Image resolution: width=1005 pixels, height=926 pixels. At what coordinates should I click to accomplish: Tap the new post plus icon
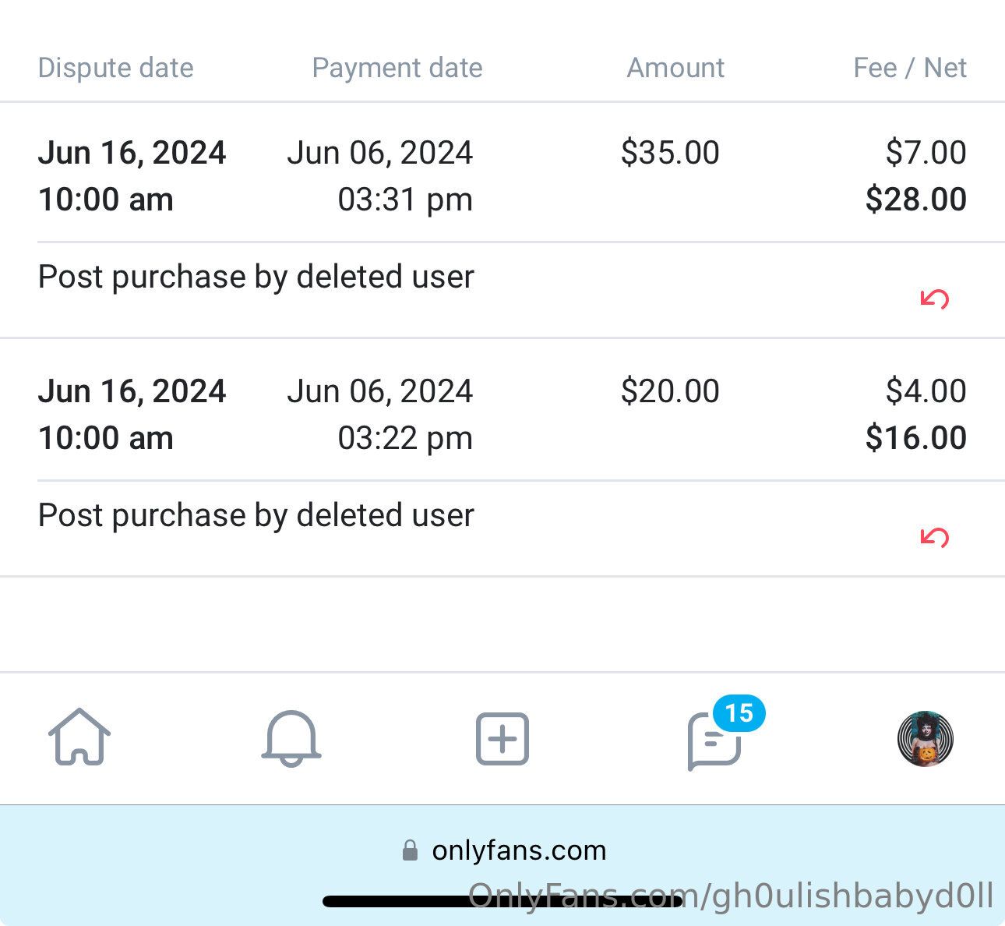(503, 737)
